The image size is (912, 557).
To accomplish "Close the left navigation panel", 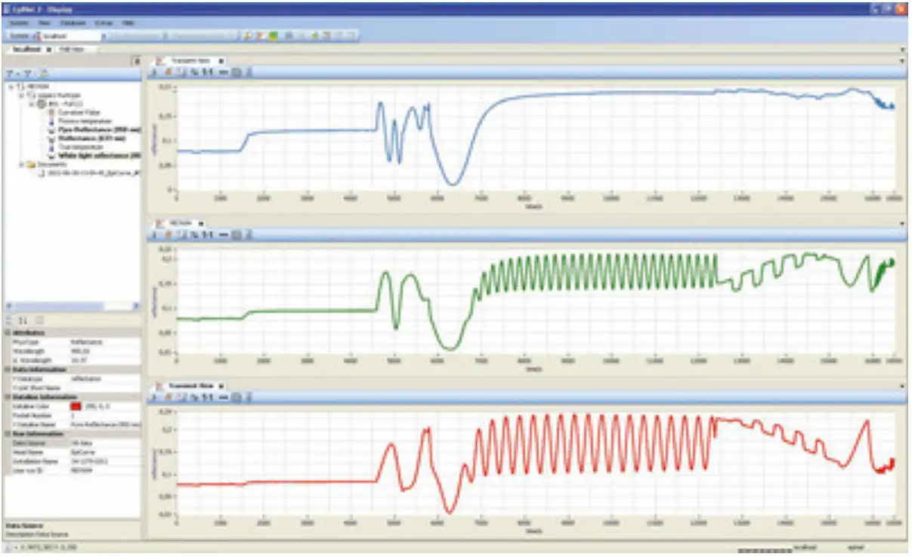I will [x=137, y=60].
